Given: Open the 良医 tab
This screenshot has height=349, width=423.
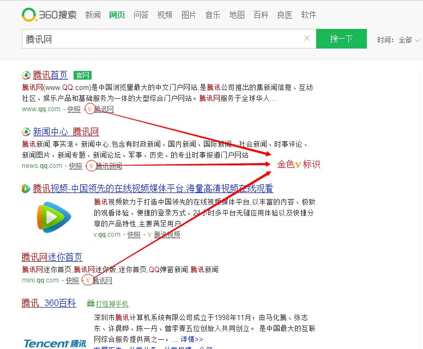Looking at the screenshot, I should coord(285,15).
